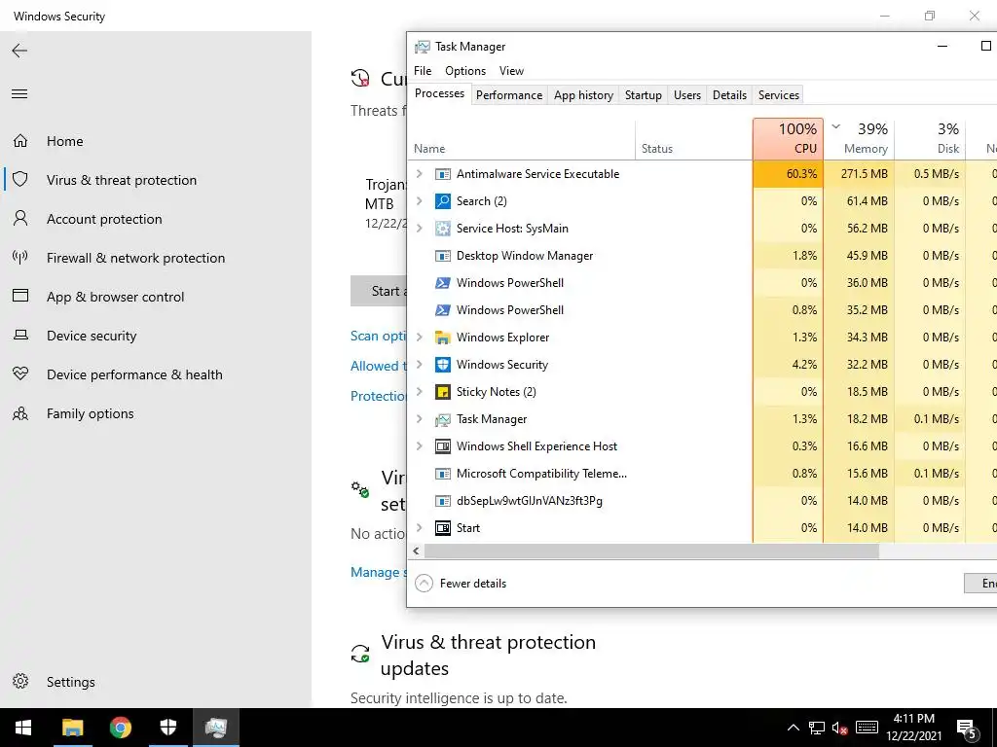Screen dimensions: 997x747
Task: Click the heart icon for Device performance & health
Action: (x=20, y=374)
